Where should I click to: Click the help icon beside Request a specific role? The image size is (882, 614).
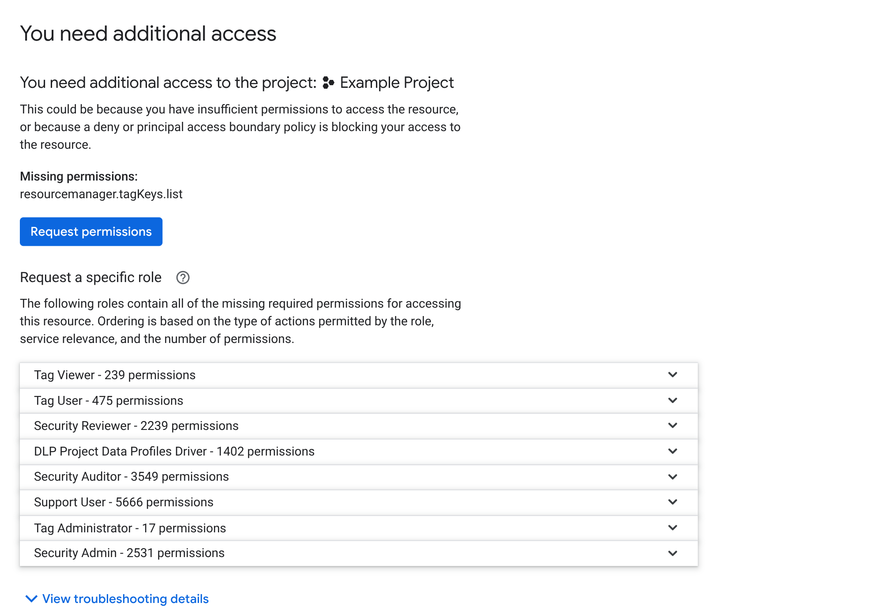[x=183, y=278]
